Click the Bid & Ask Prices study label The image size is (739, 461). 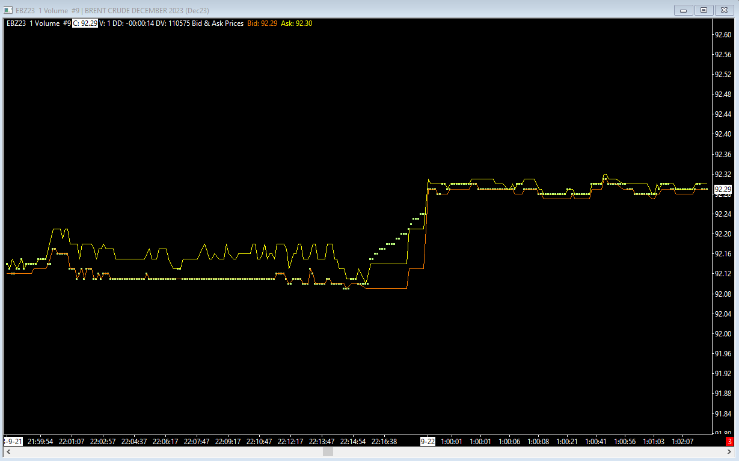[x=218, y=23]
